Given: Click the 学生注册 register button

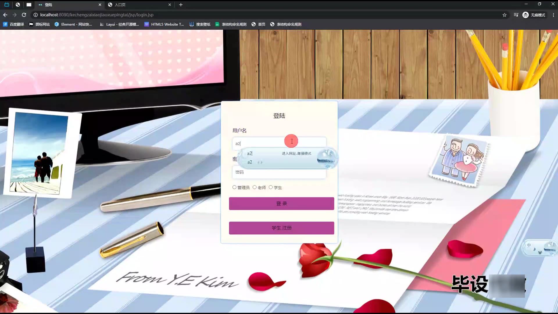Looking at the screenshot, I should 281,228.
